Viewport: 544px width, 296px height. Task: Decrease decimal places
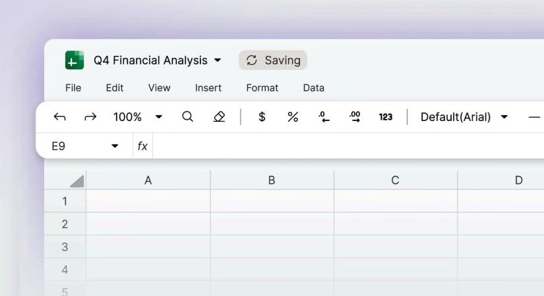click(x=324, y=117)
